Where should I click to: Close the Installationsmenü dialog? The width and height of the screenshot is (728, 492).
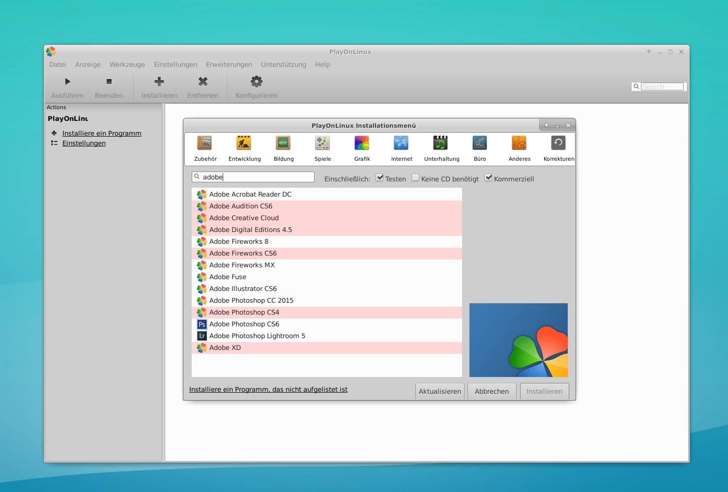pyautogui.click(x=568, y=125)
